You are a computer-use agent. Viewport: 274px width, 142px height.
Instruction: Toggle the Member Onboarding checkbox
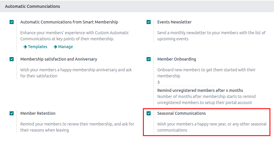(x=149, y=59)
